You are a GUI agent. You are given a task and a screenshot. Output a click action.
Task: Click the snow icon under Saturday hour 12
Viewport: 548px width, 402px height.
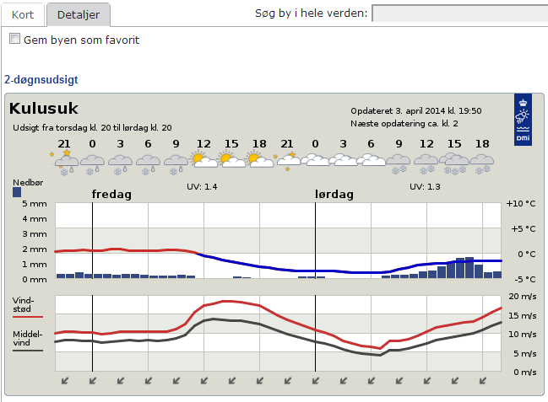[x=426, y=164]
